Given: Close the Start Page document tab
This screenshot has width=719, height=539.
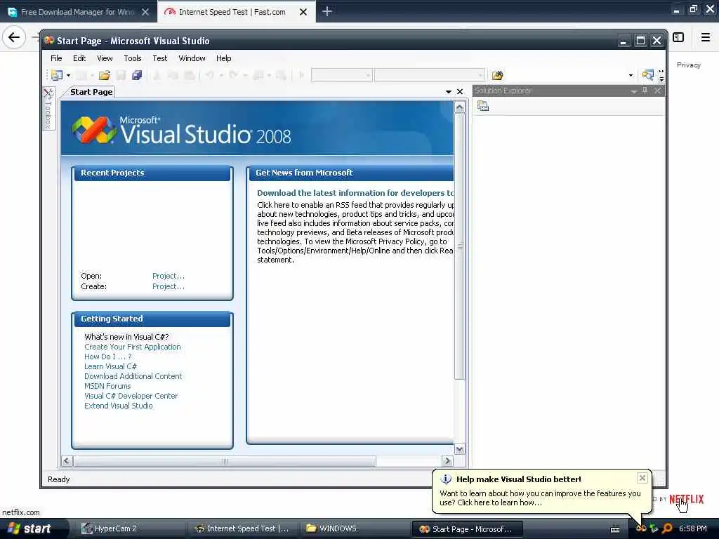Looking at the screenshot, I should click(x=460, y=92).
